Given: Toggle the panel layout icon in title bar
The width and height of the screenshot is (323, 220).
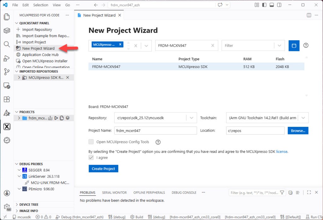Looking at the screenshot, I should pyautogui.click(x=272, y=5).
